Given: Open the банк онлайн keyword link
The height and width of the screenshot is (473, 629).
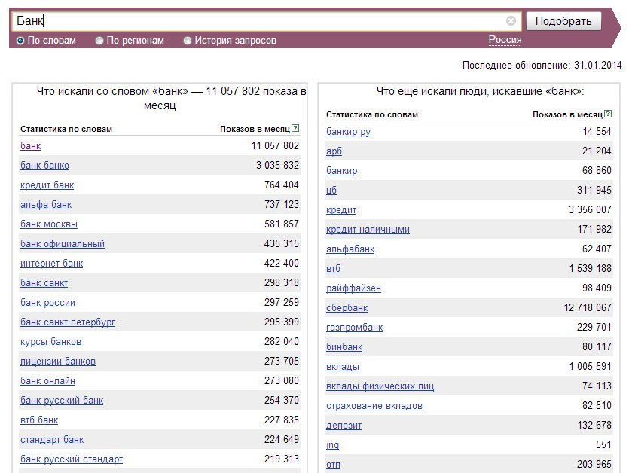Looking at the screenshot, I should click(47, 381).
